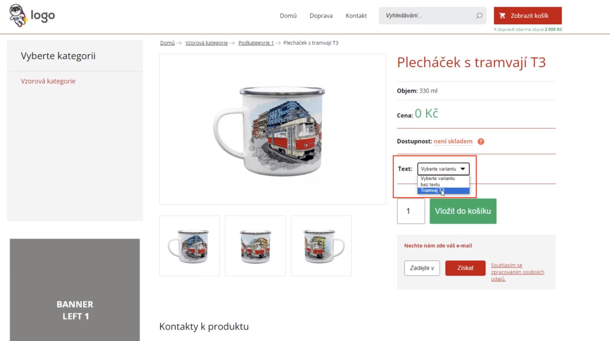
Task: Select 'Vyberte variantu' list option
Action: [x=443, y=178]
